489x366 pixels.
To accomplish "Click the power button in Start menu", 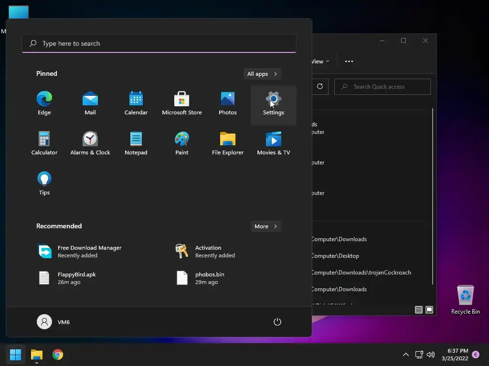I will tap(277, 322).
